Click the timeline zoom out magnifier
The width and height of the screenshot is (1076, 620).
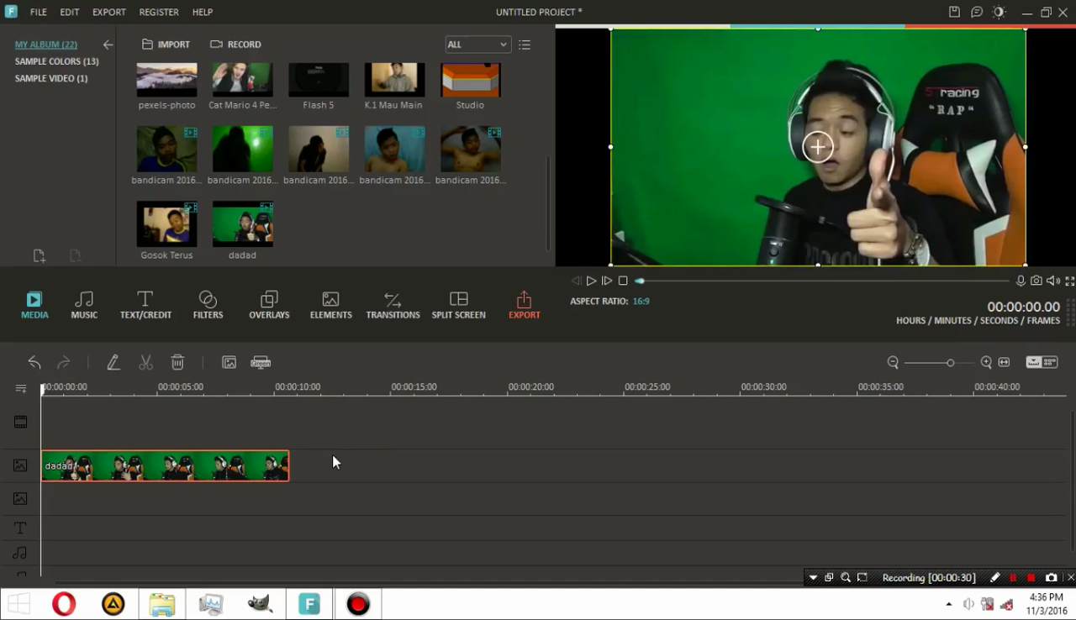click(x=893, y=363)
